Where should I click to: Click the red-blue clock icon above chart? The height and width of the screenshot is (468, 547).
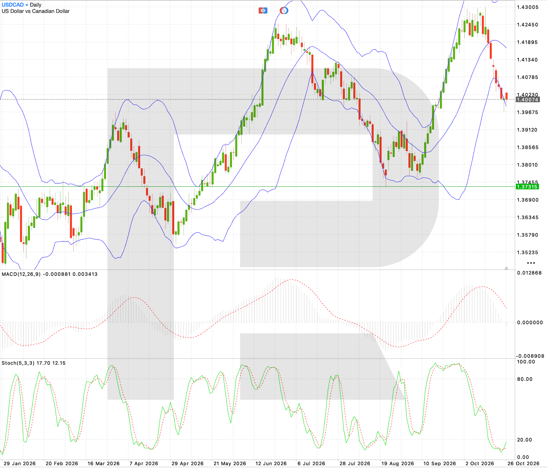tap(284, 11)
